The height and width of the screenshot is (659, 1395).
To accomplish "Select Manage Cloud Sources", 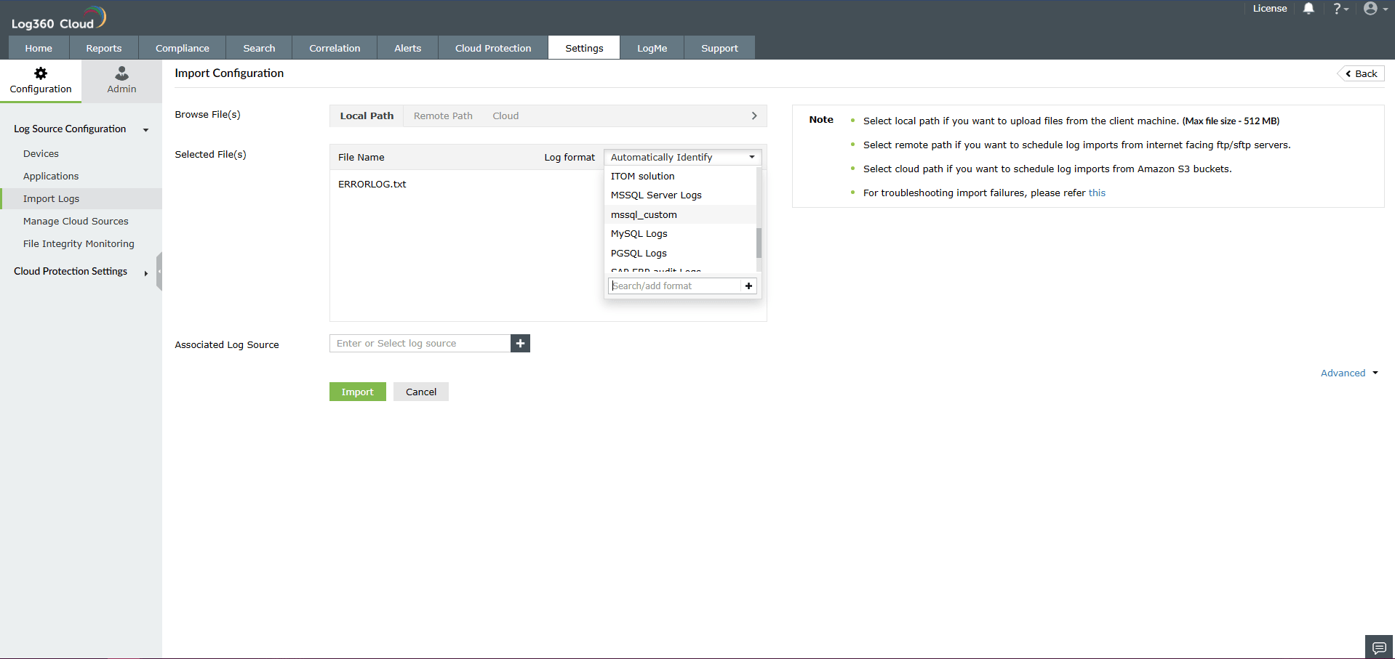I will [76, 221].
